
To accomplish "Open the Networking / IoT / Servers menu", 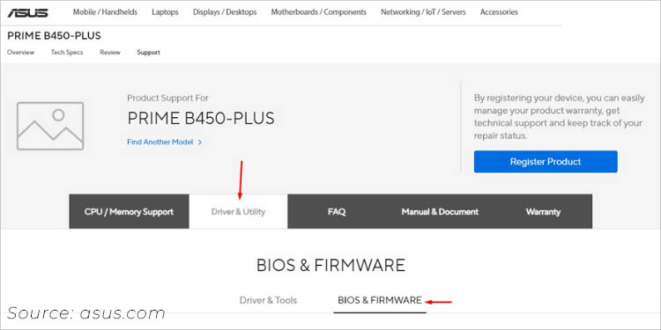I will tap(423, 12).
